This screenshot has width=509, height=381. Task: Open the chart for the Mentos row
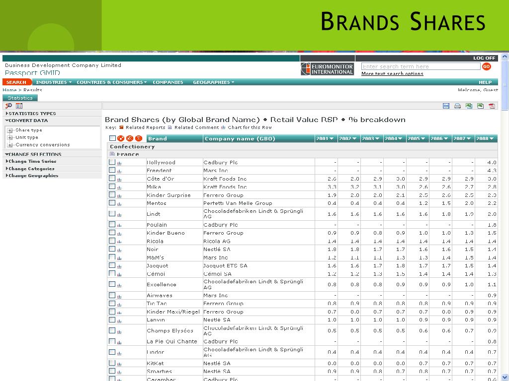(119, 204)
